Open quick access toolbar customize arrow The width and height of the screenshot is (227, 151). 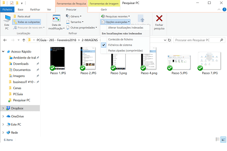[x=22, y=3]
